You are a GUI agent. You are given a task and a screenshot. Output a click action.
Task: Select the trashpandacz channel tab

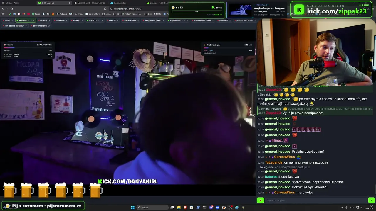click(130, 21)
